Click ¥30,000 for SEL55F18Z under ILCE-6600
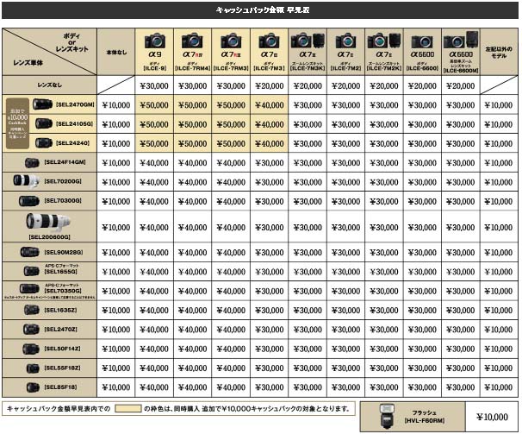This screenshot has height=434, width=522. click(422, 368)
